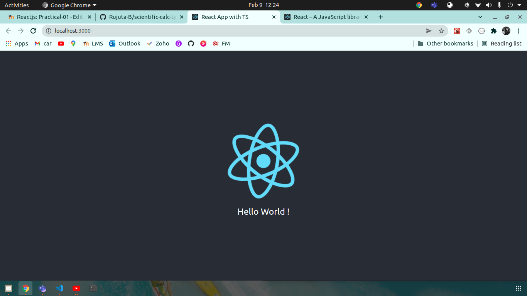Open Visual Studio Code from dock
Image resolution: width=527 pixels, height=296 pixels.
(x=59, y=288)
